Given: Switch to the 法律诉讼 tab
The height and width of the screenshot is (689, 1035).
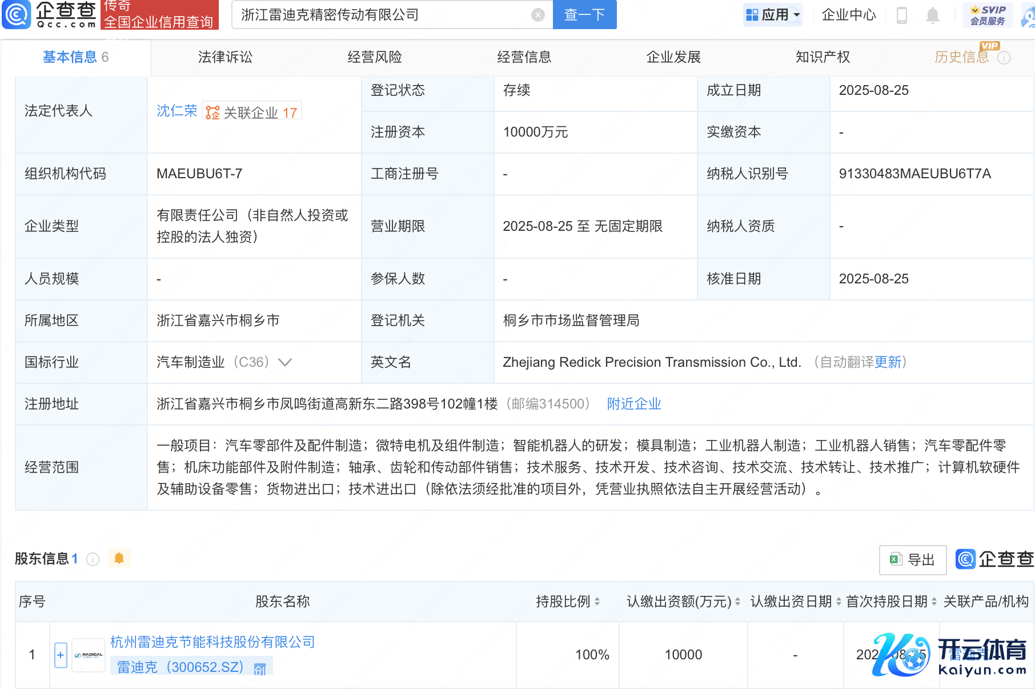Looking at the screenshot, I should tap(225, 57).
